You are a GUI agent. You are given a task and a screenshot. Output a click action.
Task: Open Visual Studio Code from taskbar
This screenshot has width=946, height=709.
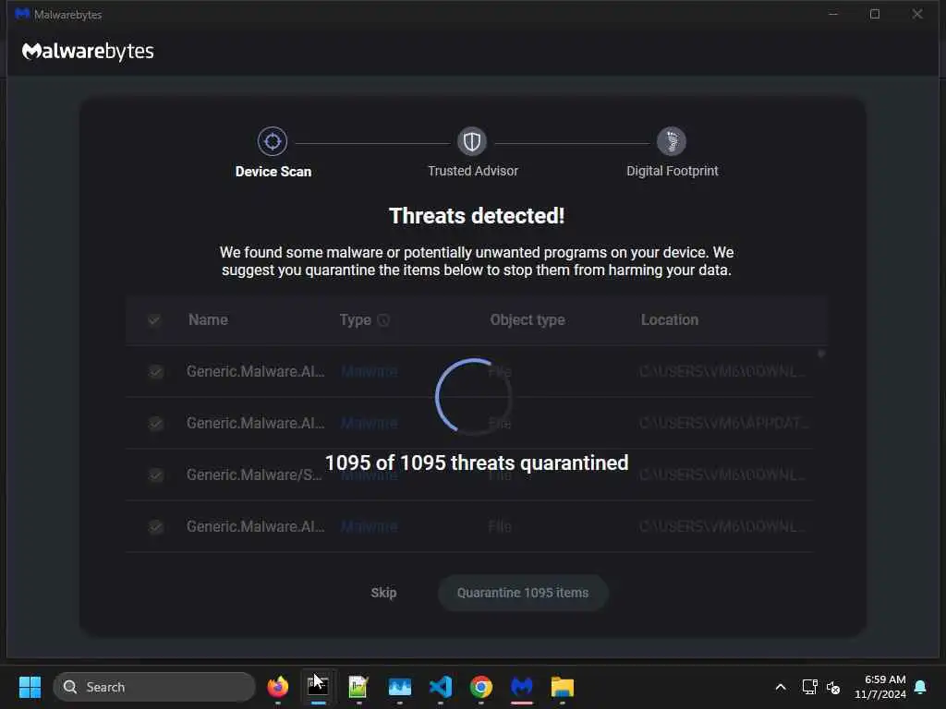441,687
